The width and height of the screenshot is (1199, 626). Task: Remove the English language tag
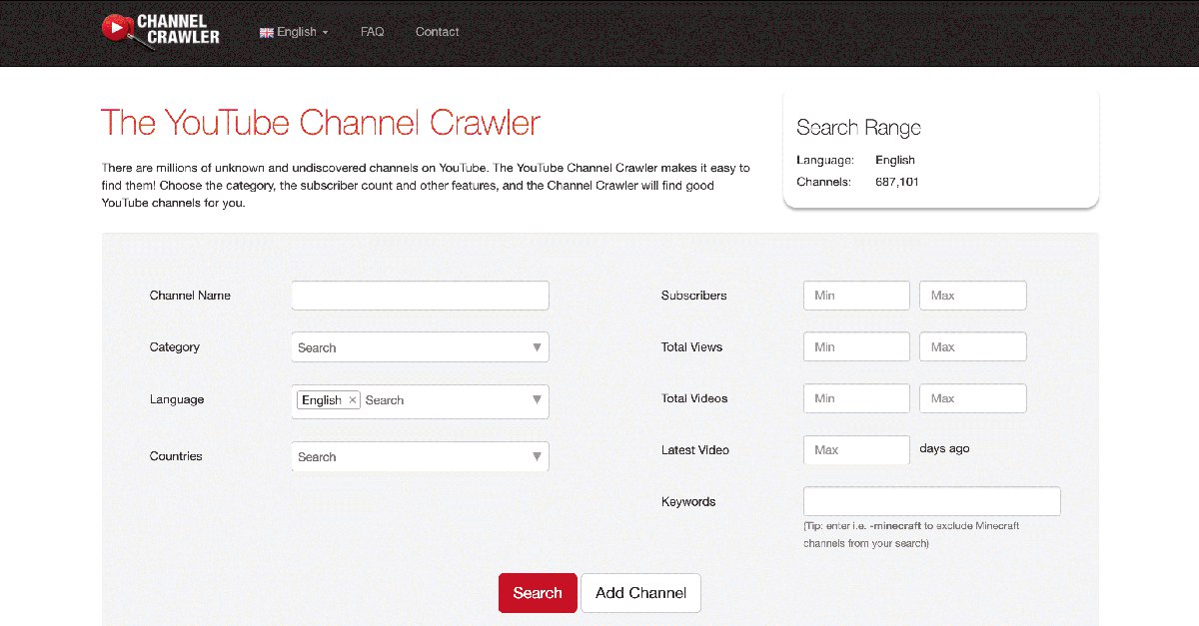coord(353,399)
